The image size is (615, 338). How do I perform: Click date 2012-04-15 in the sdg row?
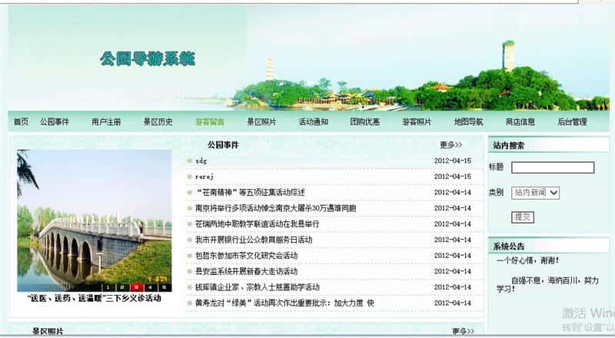(x=453, y=161)
